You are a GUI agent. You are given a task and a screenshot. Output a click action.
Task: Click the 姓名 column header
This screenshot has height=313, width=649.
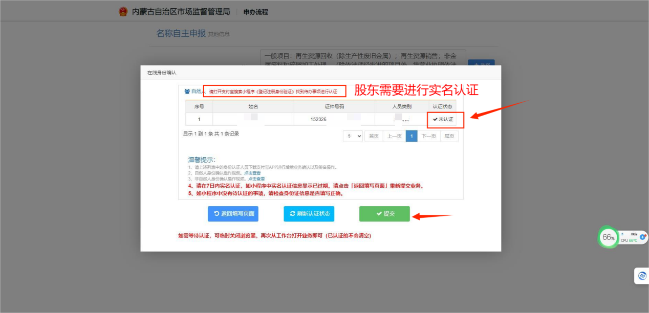(x=253, y=106)
